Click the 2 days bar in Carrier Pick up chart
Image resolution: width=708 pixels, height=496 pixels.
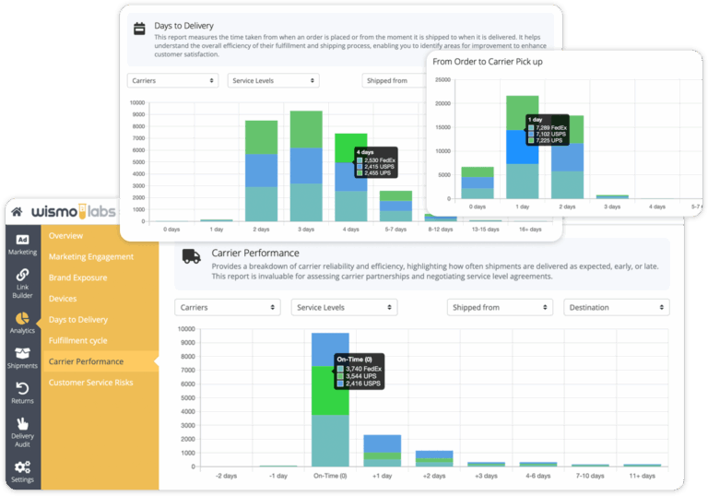pos(567,158)
